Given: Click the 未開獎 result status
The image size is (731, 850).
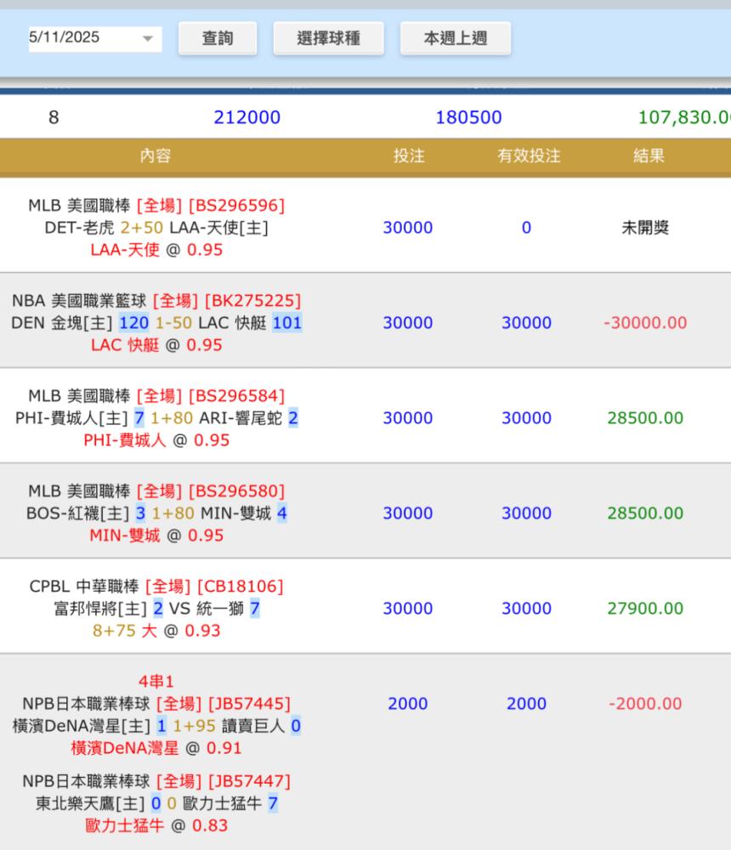Looking at the screenshot, I should coord(645,228).
